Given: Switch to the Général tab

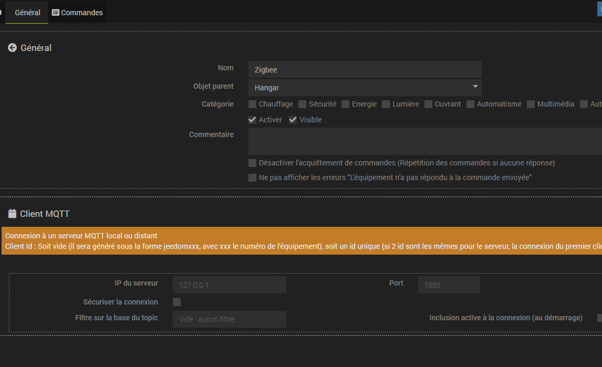Looking at the screenshot, I should point(27,13).
